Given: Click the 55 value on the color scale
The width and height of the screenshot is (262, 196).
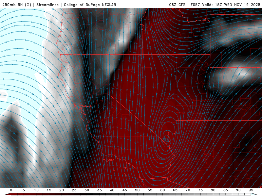Looking at the screenshot, I should (x=150, y=190).
